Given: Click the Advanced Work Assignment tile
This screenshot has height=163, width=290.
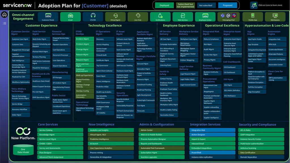Looking at the screenshot, I should 60,157.
